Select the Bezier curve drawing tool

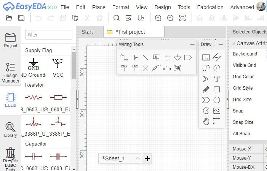click(206, 68)
